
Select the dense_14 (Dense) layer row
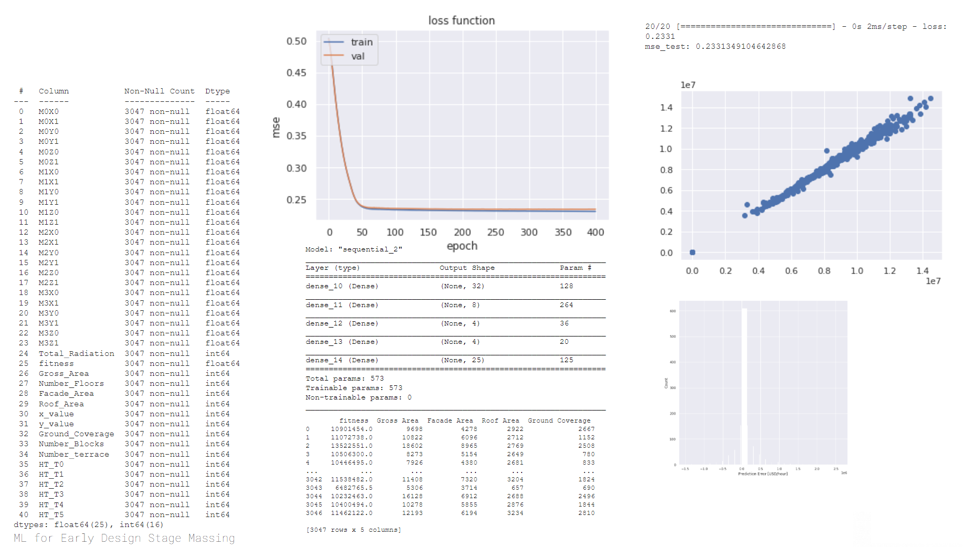coord(342,360)
